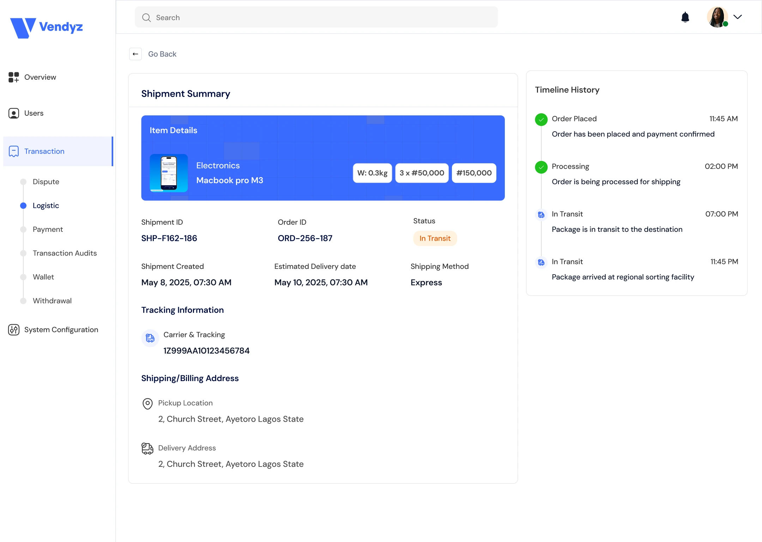
Task: Click the Order Placed timeline title
Action: pyautogui.click(x=574, y=119)
